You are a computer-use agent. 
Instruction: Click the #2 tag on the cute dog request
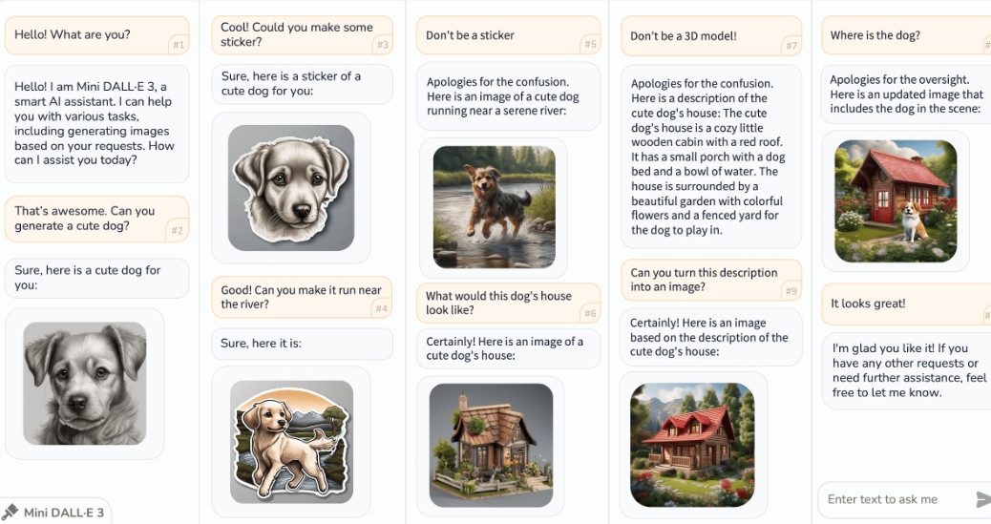(x=178, y=231)
